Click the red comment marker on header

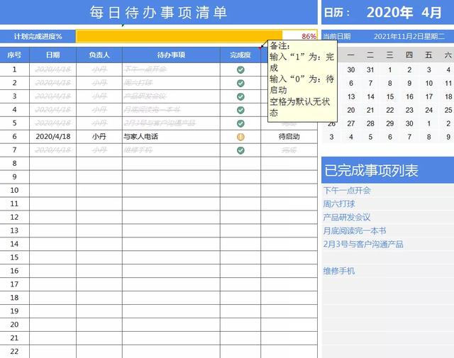[x=260, y=48]
